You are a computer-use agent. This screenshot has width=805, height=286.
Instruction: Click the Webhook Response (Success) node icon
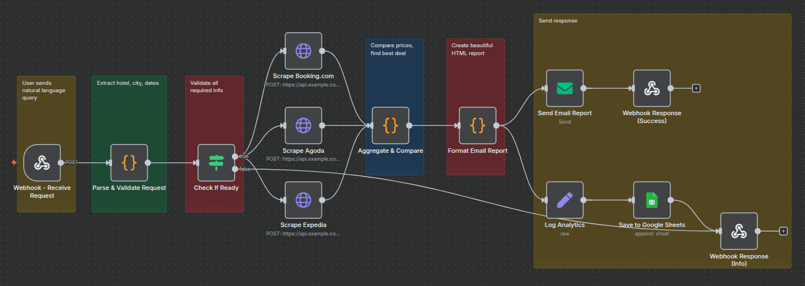click(x=651, y=88)
